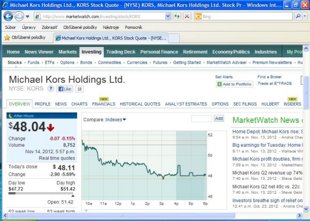Image resolution: width=310 pixels, height=221 pixels.
Task: Click the green Refresh page icon
Action: (x=177, y=17)
